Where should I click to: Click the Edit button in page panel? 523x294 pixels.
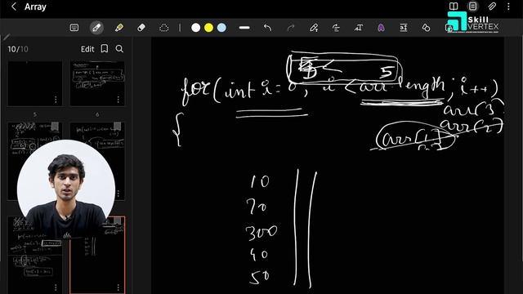(x=87, y=49)
